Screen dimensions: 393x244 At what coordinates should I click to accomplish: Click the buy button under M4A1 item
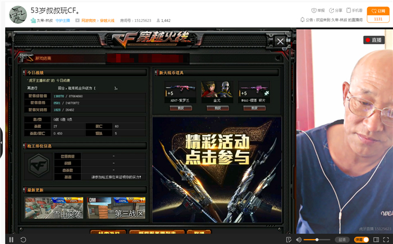pyautogui.click(x=254, y=108)
